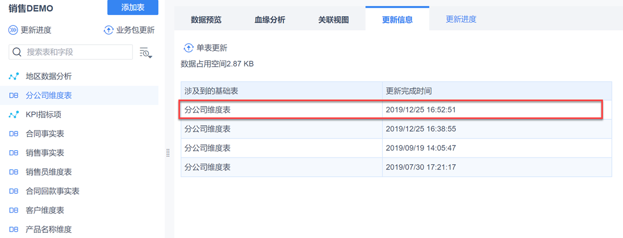Go to the 更新进度 tab

click(x=461, y=19)
